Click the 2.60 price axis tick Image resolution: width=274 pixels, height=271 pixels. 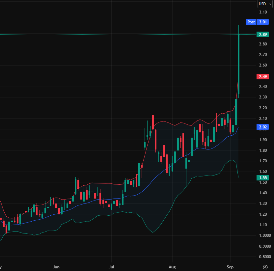(263, 65)
